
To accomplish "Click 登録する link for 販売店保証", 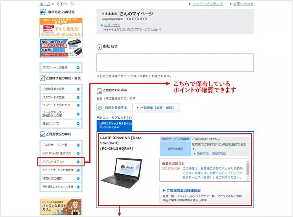I will [203, 153].
